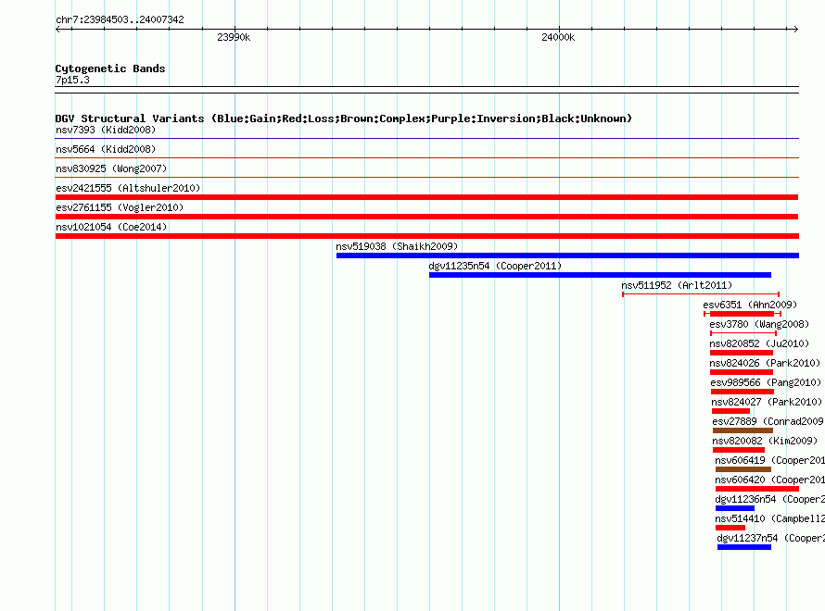825x611 pixels.
Task: Select the short red bar under nsv514410
Action: (730, 528)
